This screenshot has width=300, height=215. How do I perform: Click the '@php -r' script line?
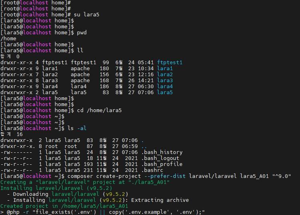coord(103,212)
